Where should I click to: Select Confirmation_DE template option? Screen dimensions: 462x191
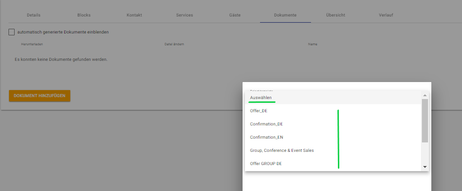point(333,124)
